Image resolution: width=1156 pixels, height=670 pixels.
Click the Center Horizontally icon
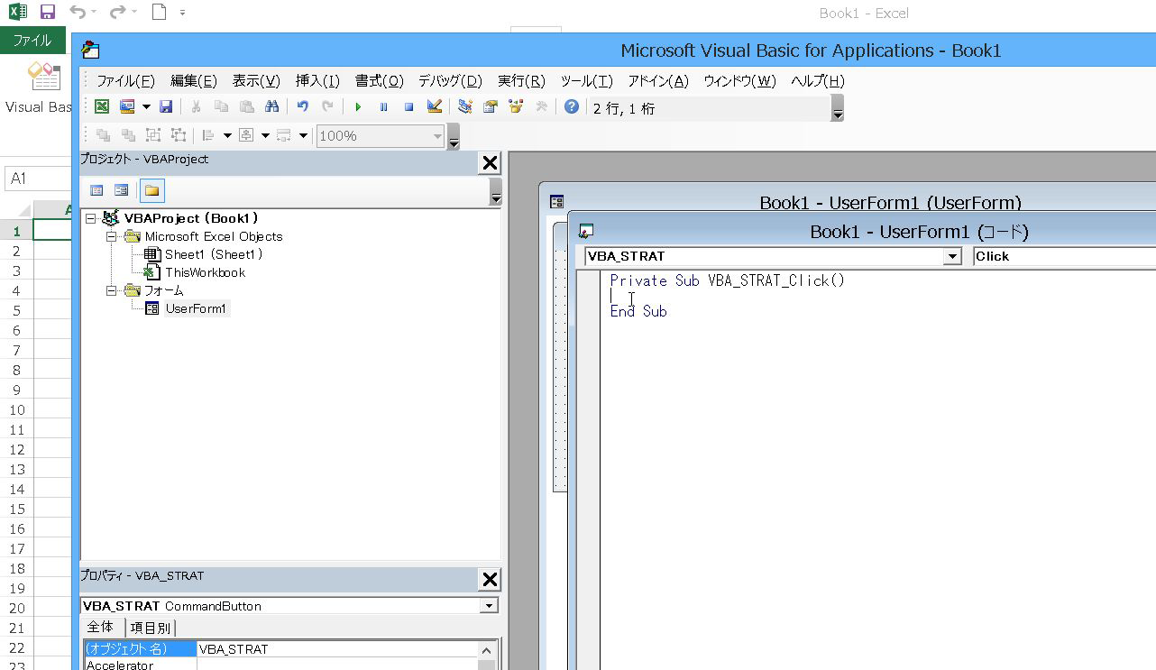click(x=246, y=136)
